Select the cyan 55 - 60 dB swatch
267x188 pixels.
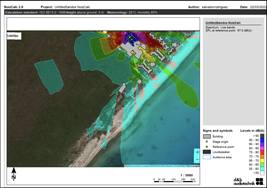[262, 169]
